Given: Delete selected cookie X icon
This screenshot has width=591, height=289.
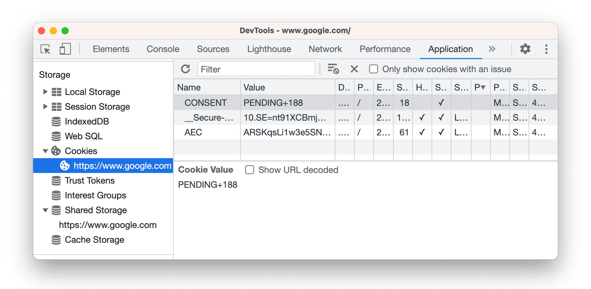Looking at the screenshot, I should click(354, 69).
